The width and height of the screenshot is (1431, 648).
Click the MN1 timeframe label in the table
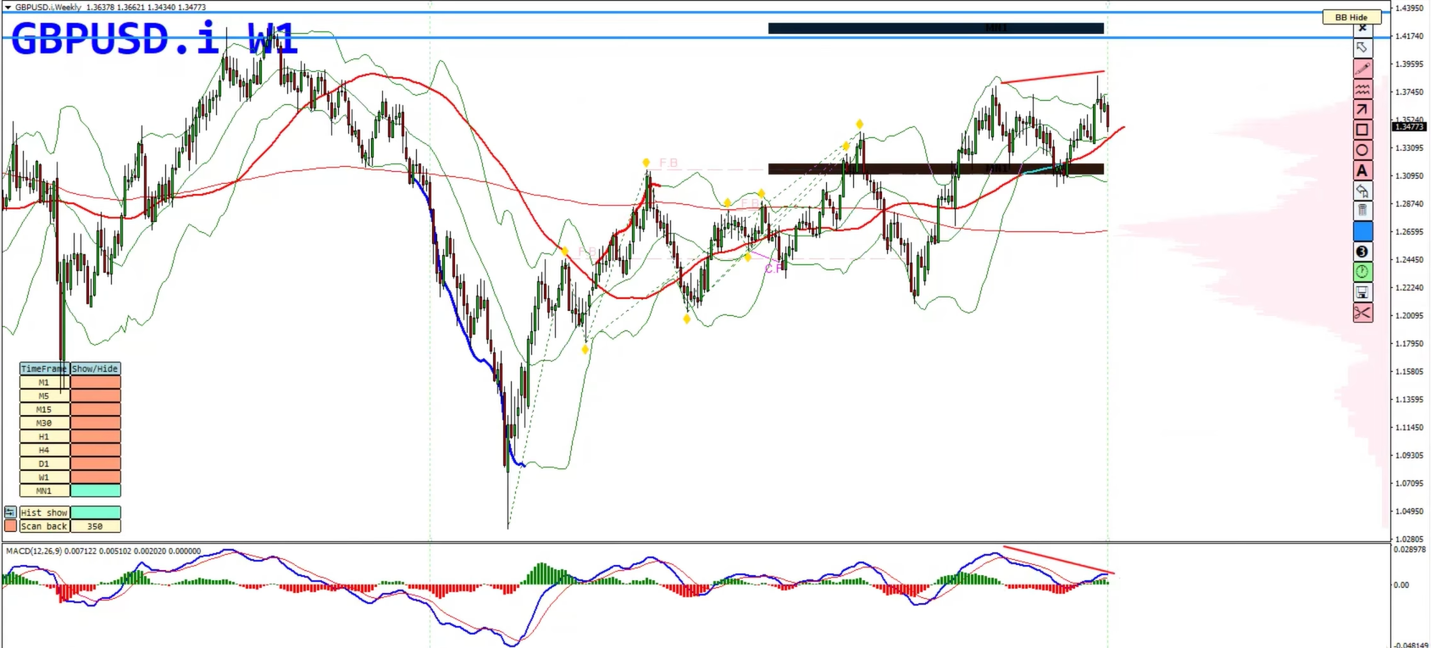[44, 490]
